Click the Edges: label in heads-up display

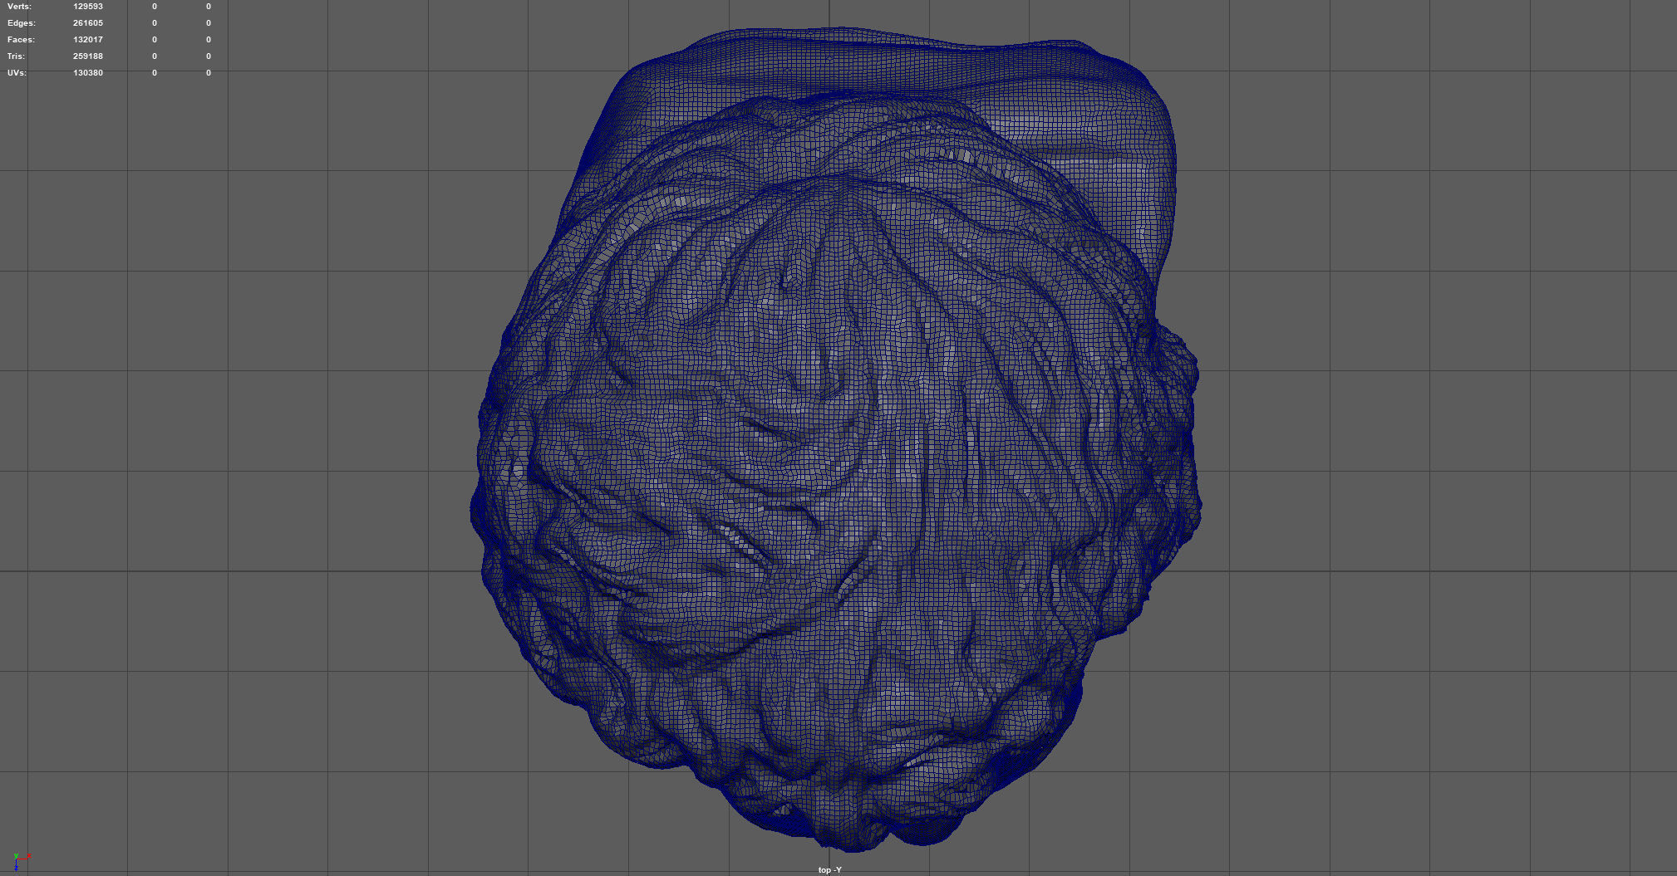(22, 23)
